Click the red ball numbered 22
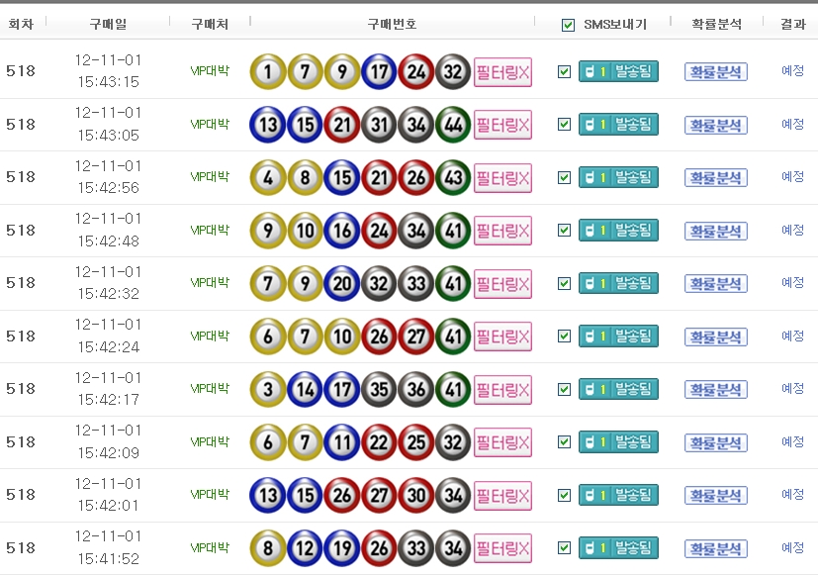The height and width of the screenshot is (578, 818). pos(379,442)
